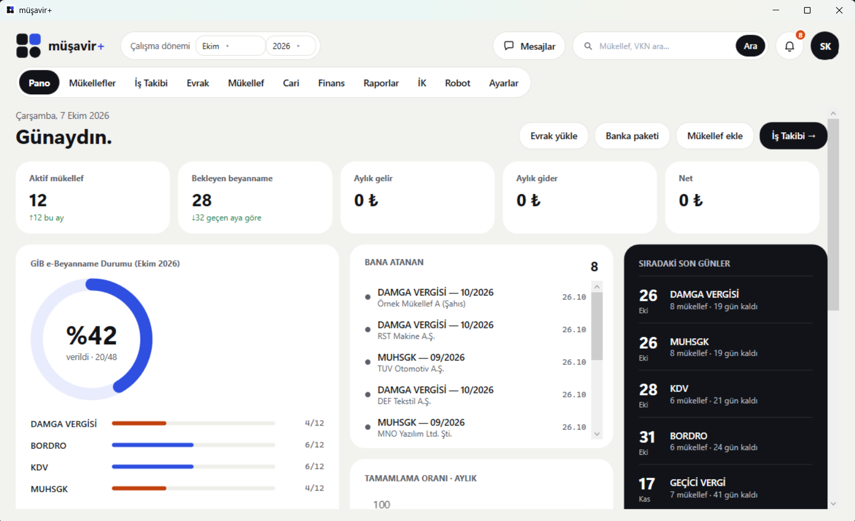Open task for MNO Yazılım Ltd. Şti.
This screenshot has width=855, height=521.
tap(476, 427)
